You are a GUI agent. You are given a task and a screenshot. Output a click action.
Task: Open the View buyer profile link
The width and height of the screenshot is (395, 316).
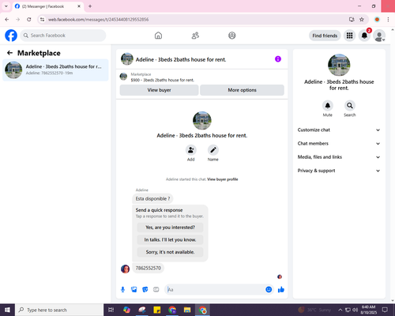223,179
